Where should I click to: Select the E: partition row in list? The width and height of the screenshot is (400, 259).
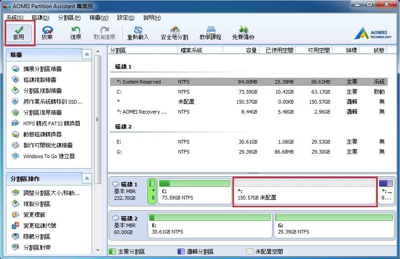click(249, 142)
